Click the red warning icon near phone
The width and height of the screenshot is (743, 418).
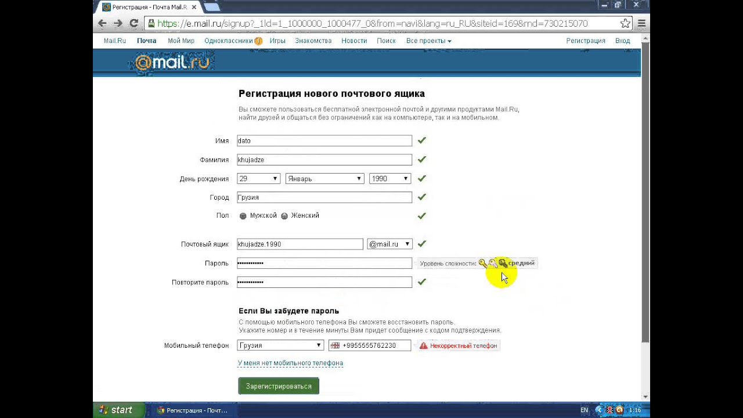424,345
